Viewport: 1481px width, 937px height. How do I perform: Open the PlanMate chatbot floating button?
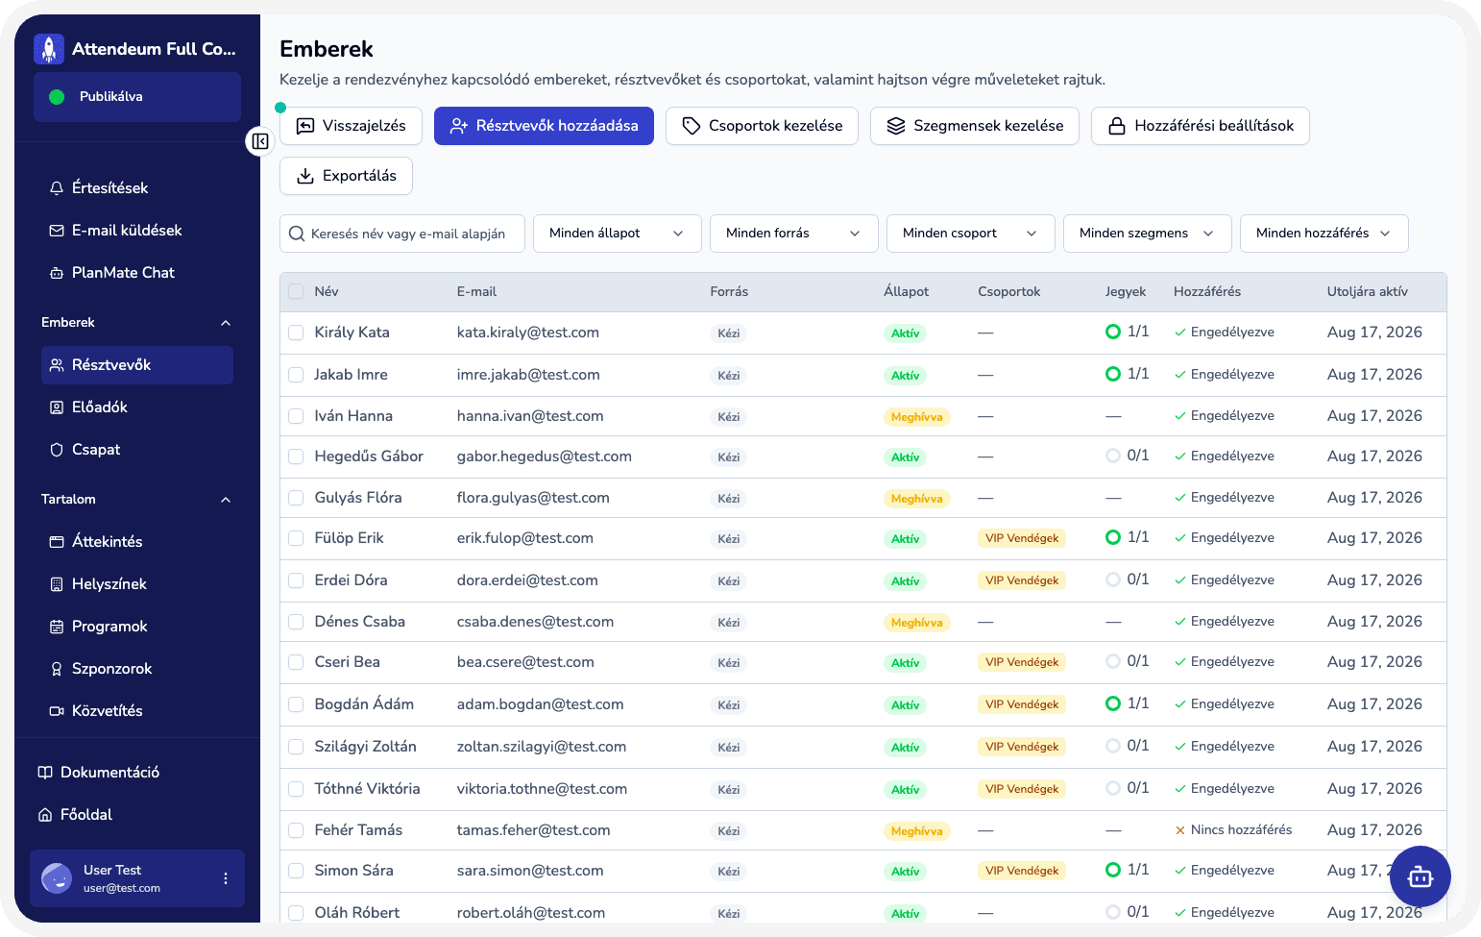1420,876
